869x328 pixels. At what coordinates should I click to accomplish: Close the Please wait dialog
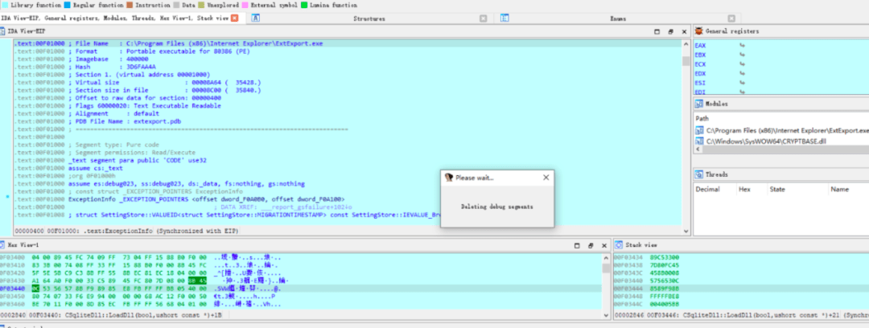click(x=546, y=178)
